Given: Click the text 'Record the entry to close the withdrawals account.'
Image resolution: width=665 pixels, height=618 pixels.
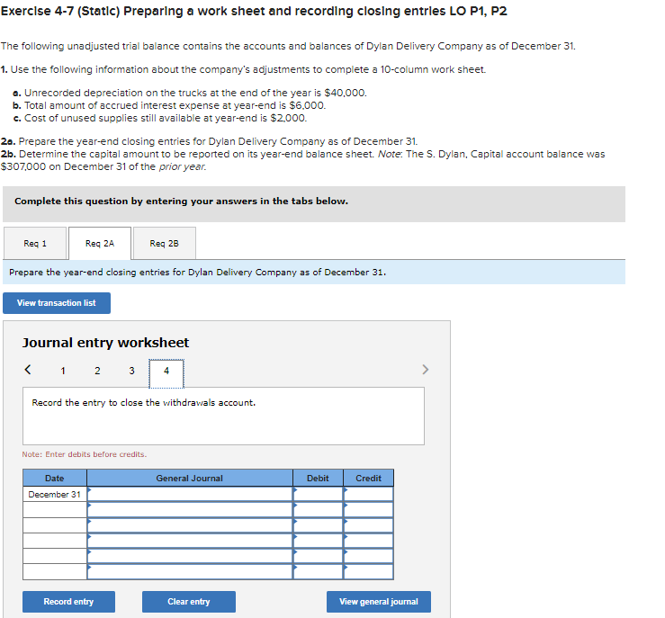Looking at the screenshot, I should click(144, 403).
